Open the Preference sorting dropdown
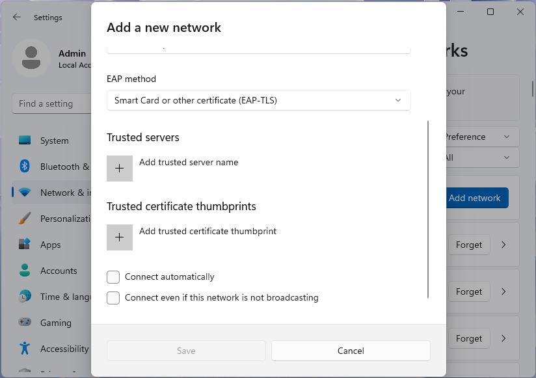 coord(481,137)
